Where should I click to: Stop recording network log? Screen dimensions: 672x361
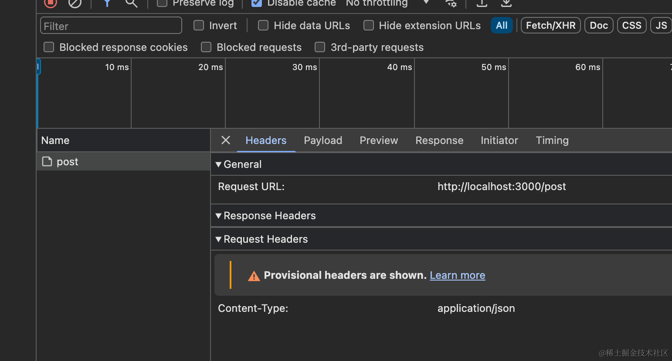coord(50,3)
